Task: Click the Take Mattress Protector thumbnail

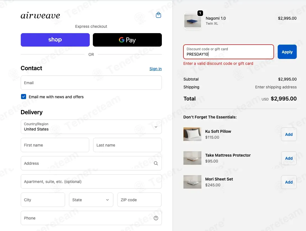Action: (192, 158)
